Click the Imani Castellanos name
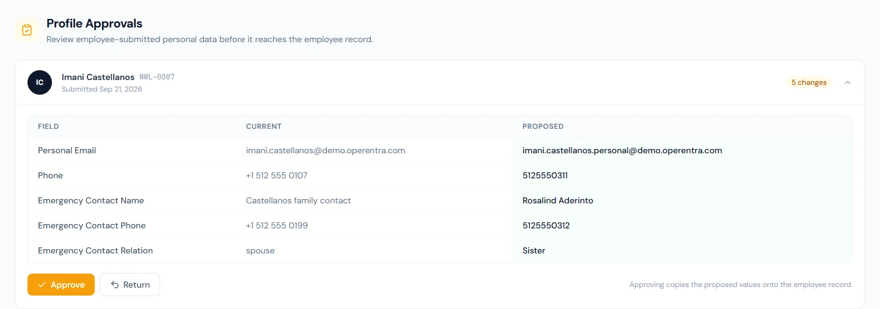The image size is (880, 309). pyautogui.click(x=98, y=77)
